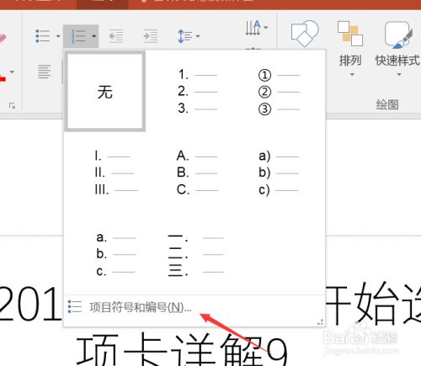Open the font dialog launcher
This screenshot has width=421, height=366.
tap(12, 106)
